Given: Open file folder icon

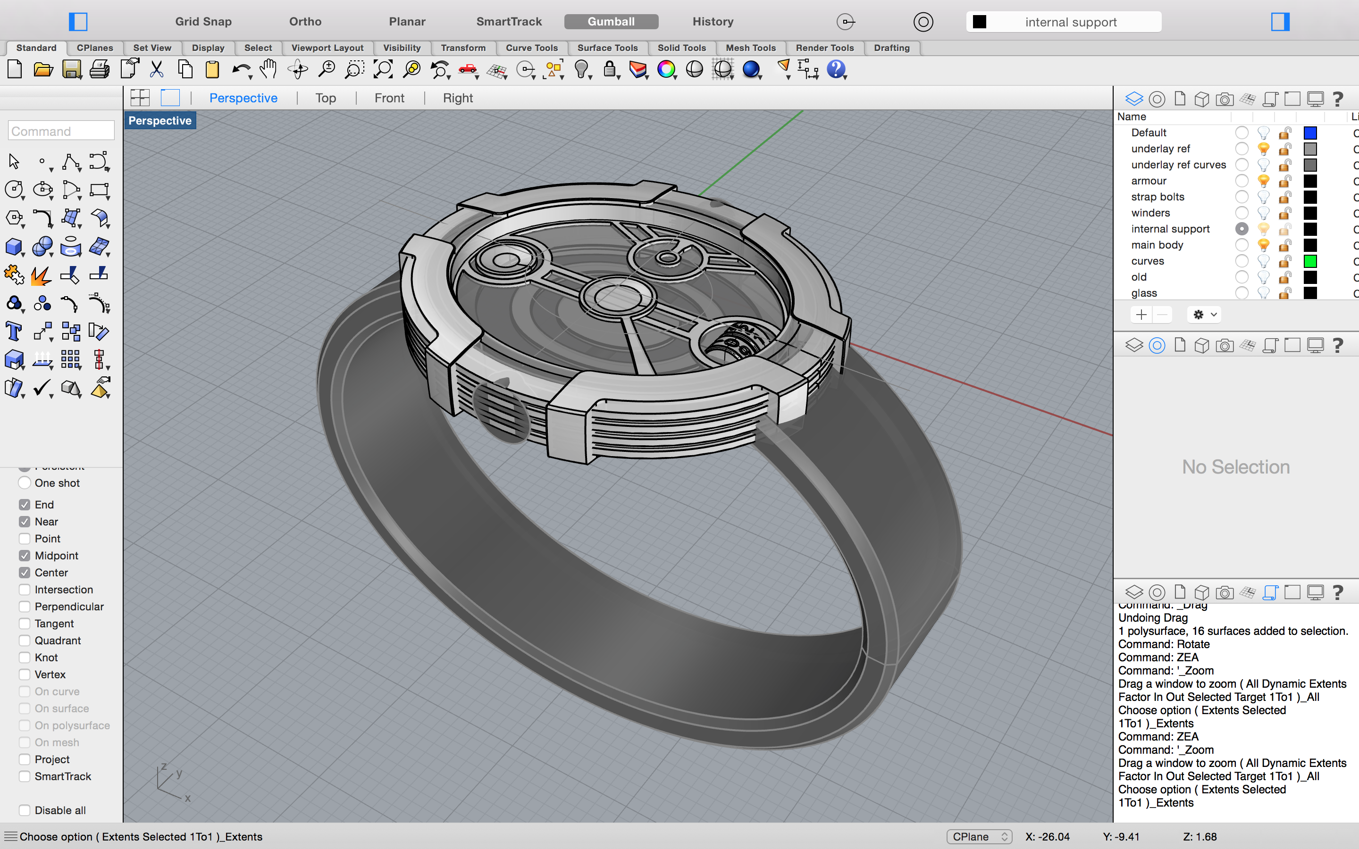Looking at the screenshot, I should coord(42,70).
